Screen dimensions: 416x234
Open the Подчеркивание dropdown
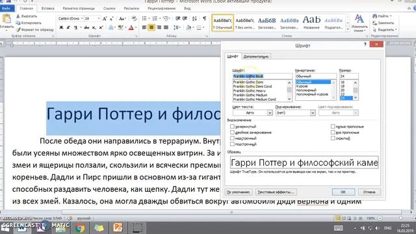tap(313, 112)
